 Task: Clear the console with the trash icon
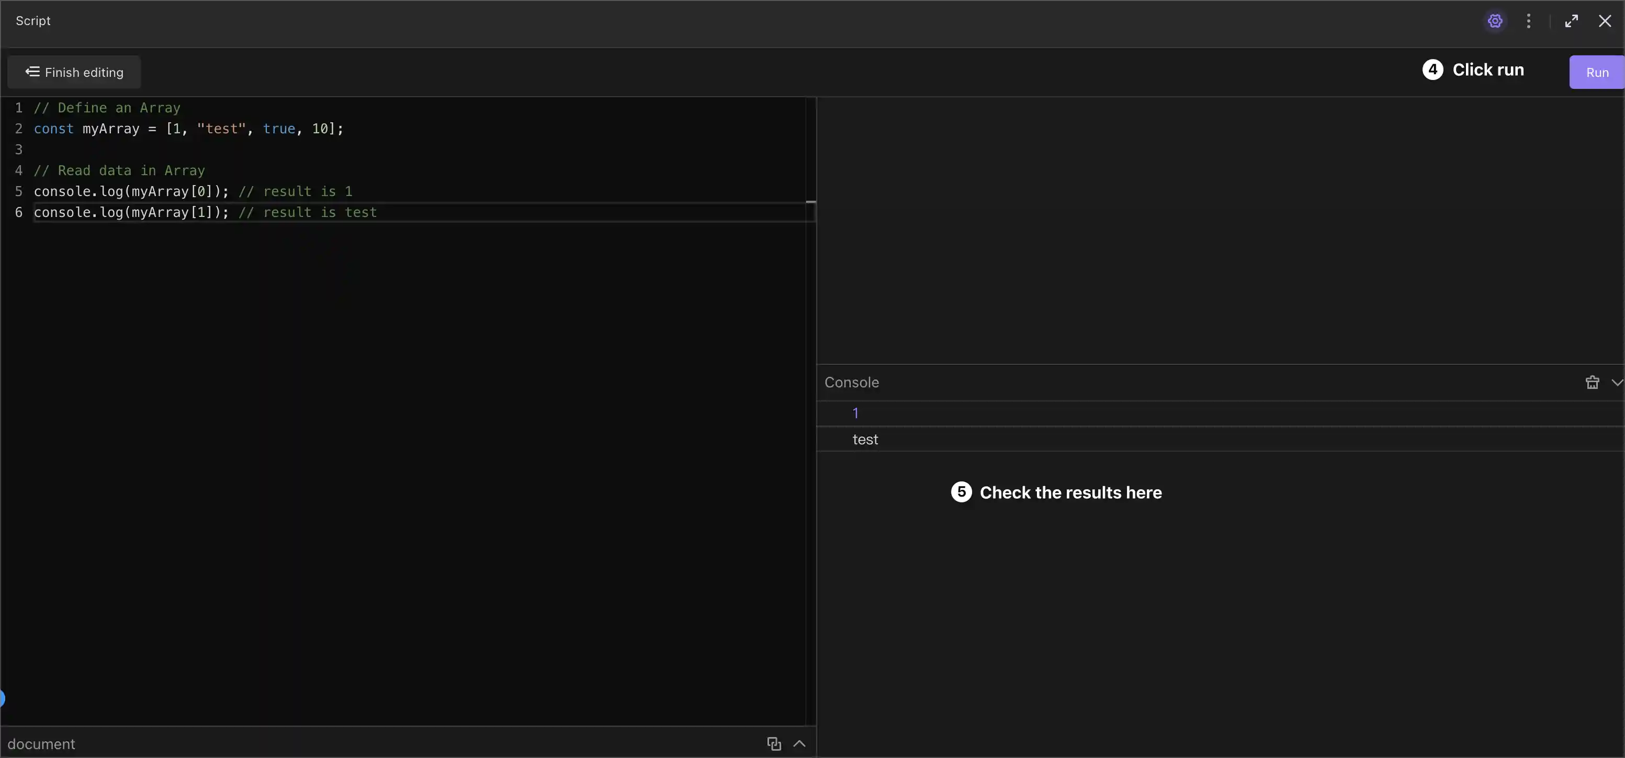pyautogui.click(x=1592, y=383)
